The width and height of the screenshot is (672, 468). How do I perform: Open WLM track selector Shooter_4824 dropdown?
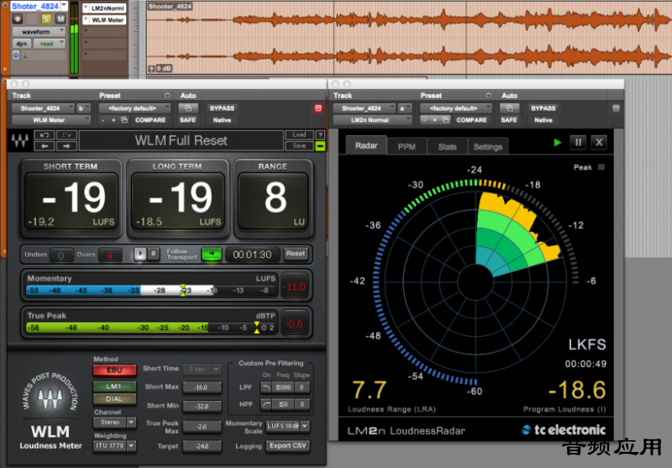pyautogui.click(x=43, y=108)
